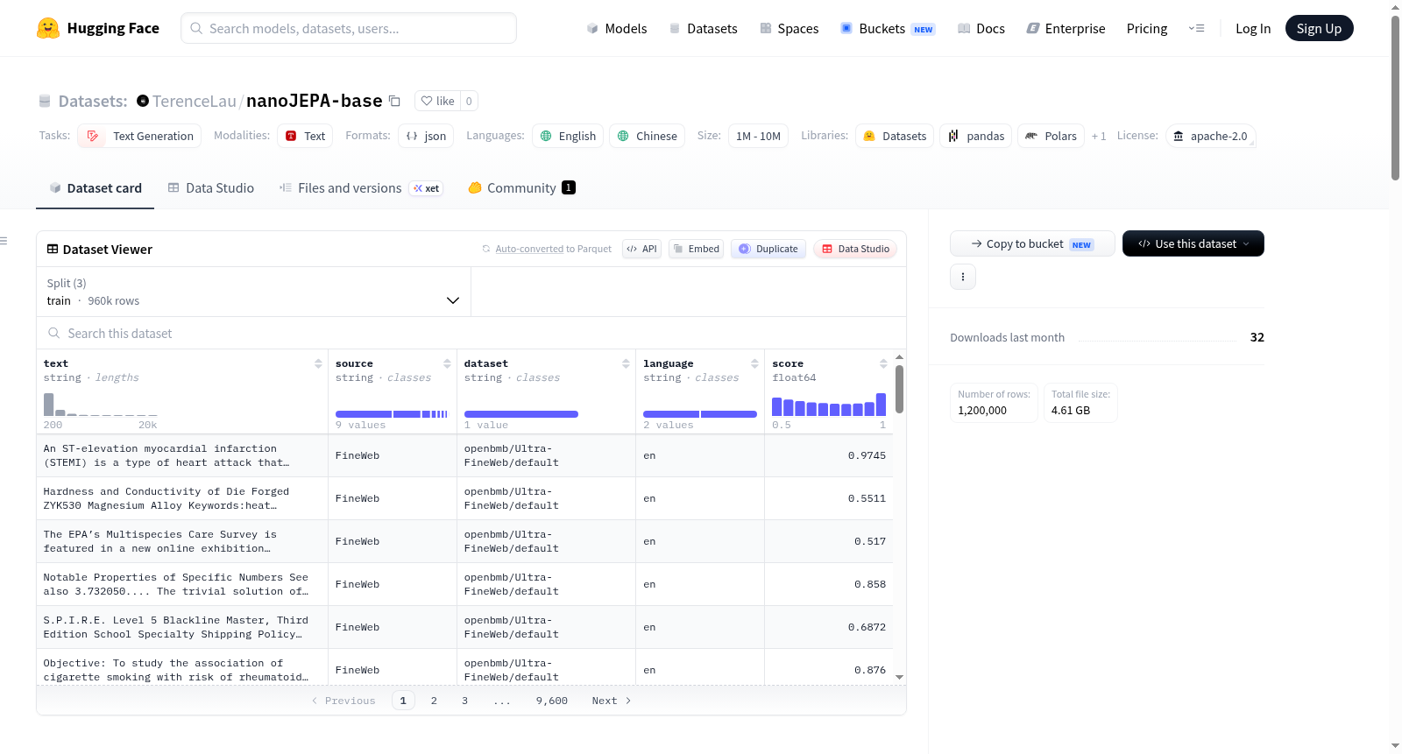1402x754 pixels.
Task: Open Models in the top navigation
Action: pyautogui.click(x=617, y=28)
